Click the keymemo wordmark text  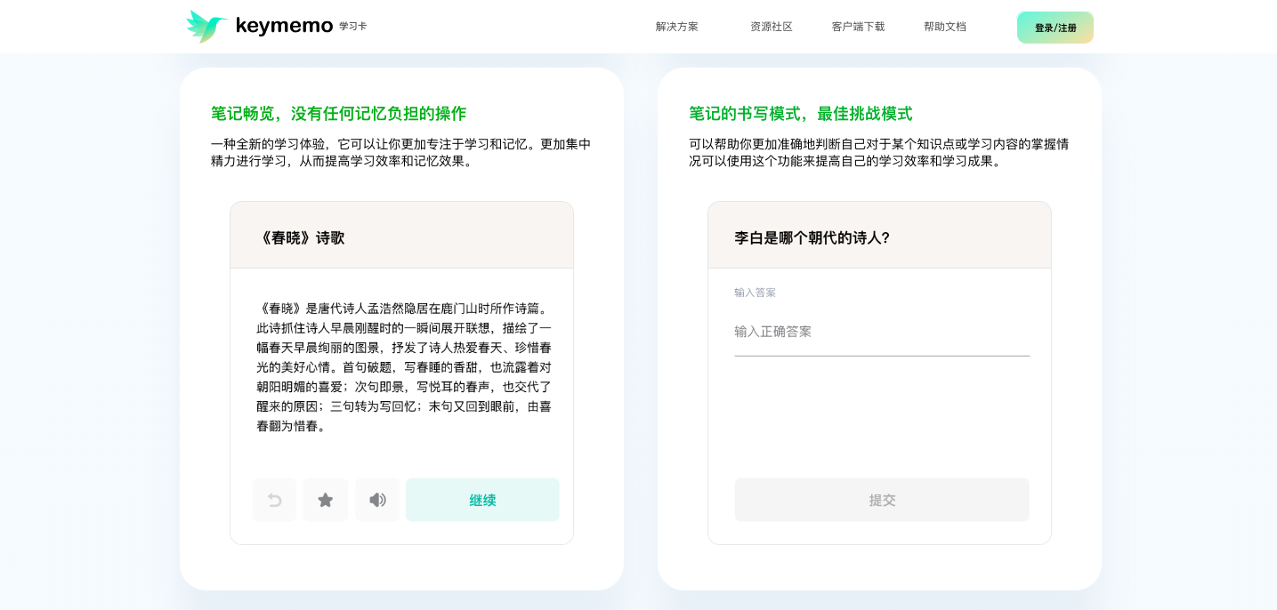coord(284,27)
